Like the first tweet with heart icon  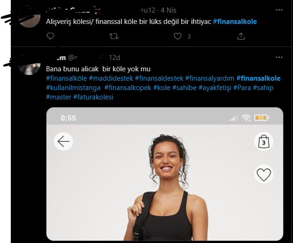tap(177, 36)
